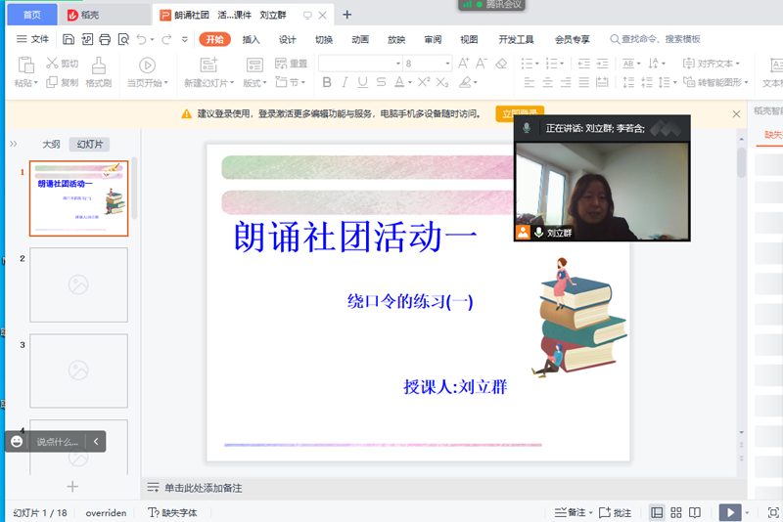Viewport: 783px width, 522px height.
Task: Switch to normal view in status bar
Action: (657, 512)
